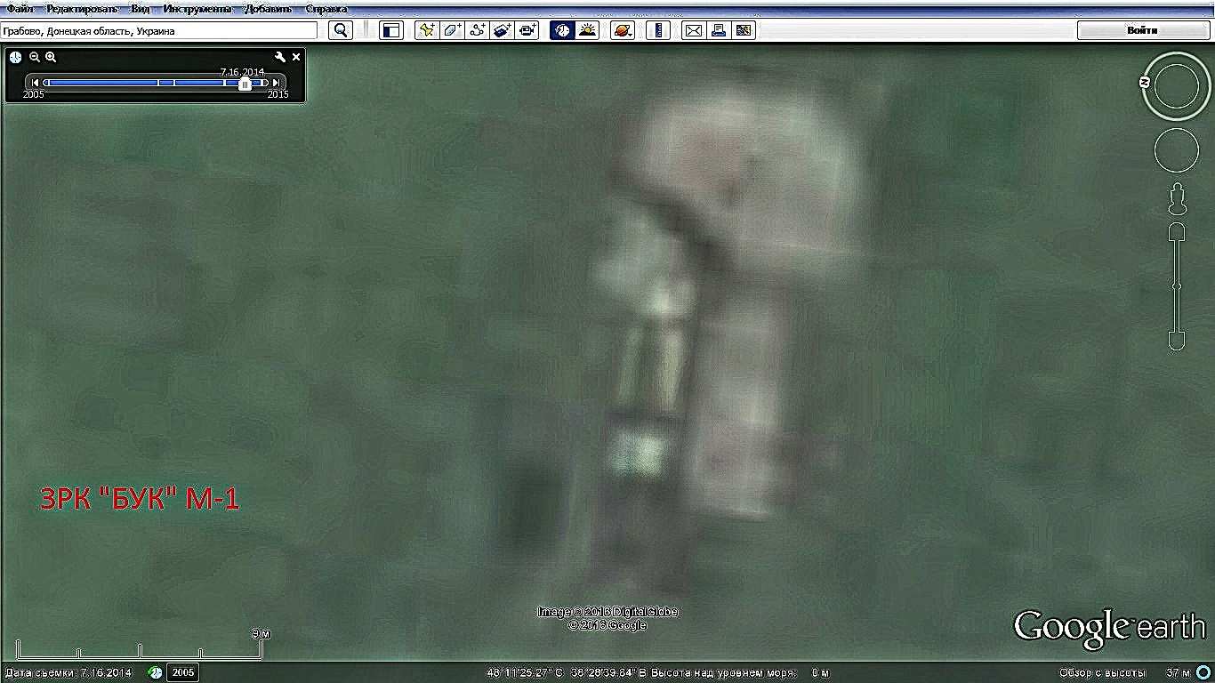
Task: Click the time slider handle at 7.16.2014
Action: [245, 84]
